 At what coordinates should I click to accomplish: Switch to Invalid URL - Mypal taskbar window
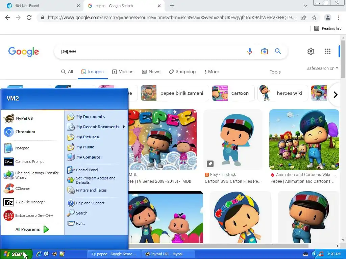[168, 254]
